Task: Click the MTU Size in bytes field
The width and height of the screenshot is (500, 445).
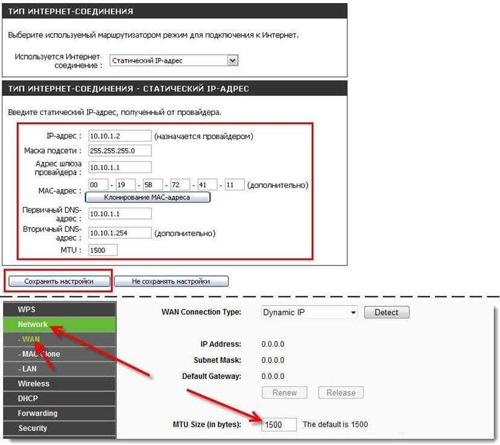Action: coord(280,425)
